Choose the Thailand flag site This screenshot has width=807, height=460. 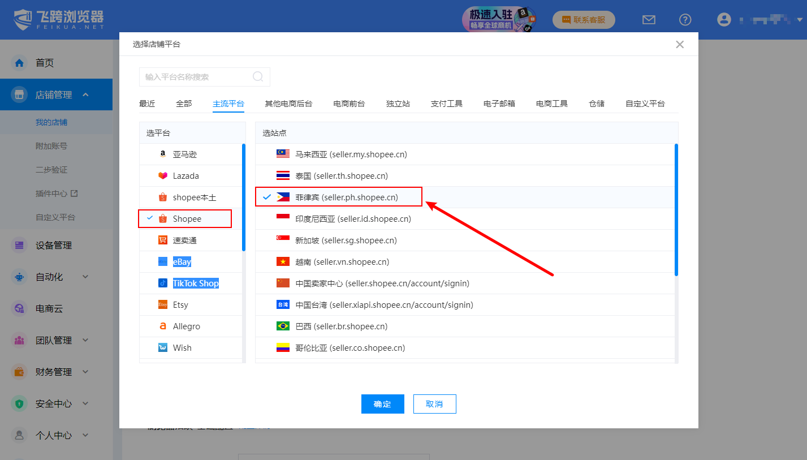click(283, 176)
